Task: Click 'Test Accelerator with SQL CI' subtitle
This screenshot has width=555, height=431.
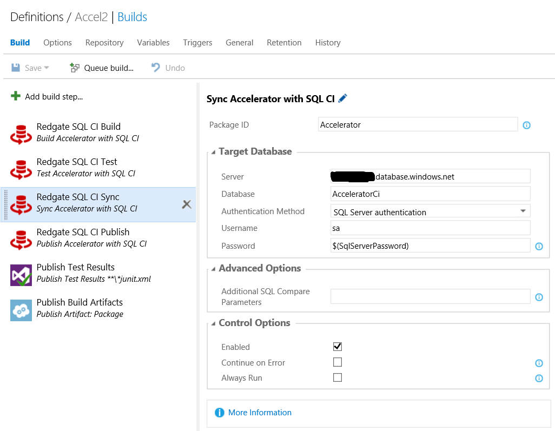Action: [86, 174]
